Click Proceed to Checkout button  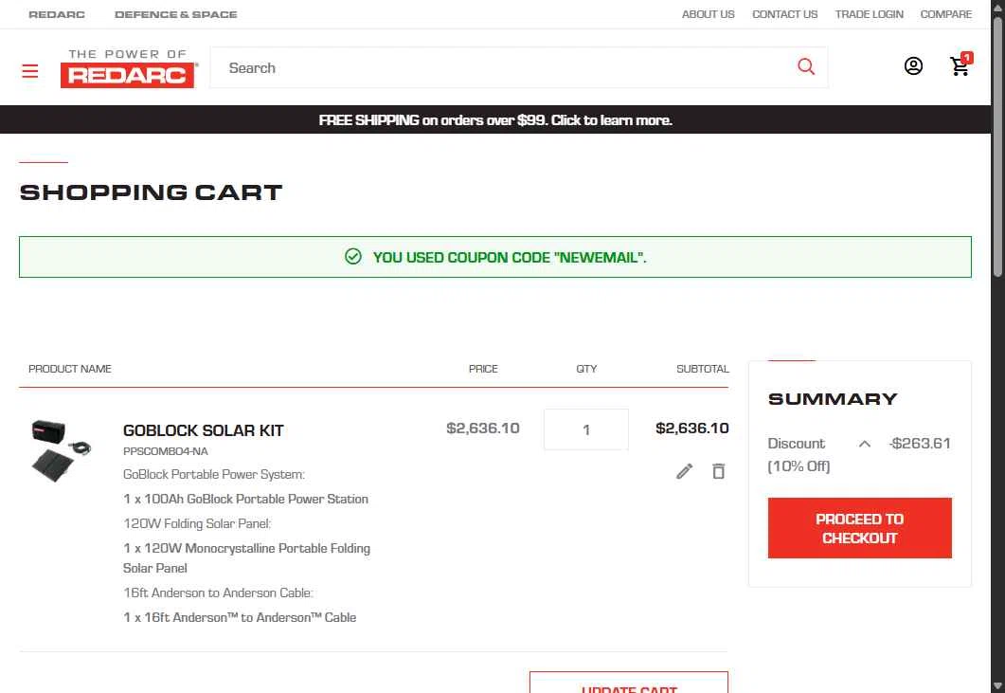click(x=859, y=528)
